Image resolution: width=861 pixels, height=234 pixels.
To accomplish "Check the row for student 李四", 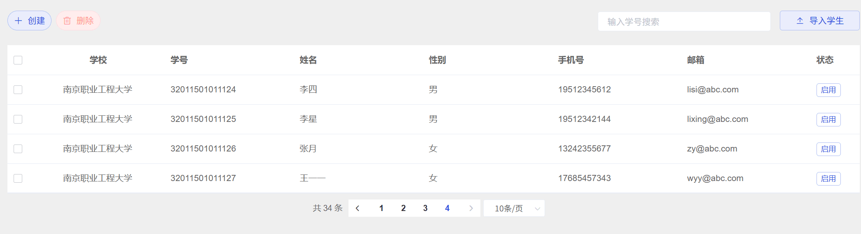I will click(18, 90).
